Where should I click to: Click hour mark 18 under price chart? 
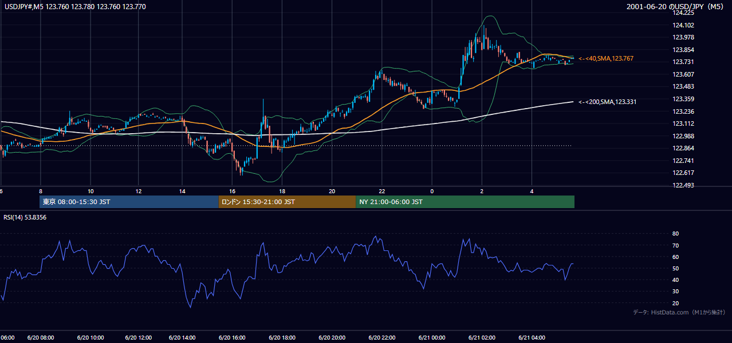(x=282, y=192)
